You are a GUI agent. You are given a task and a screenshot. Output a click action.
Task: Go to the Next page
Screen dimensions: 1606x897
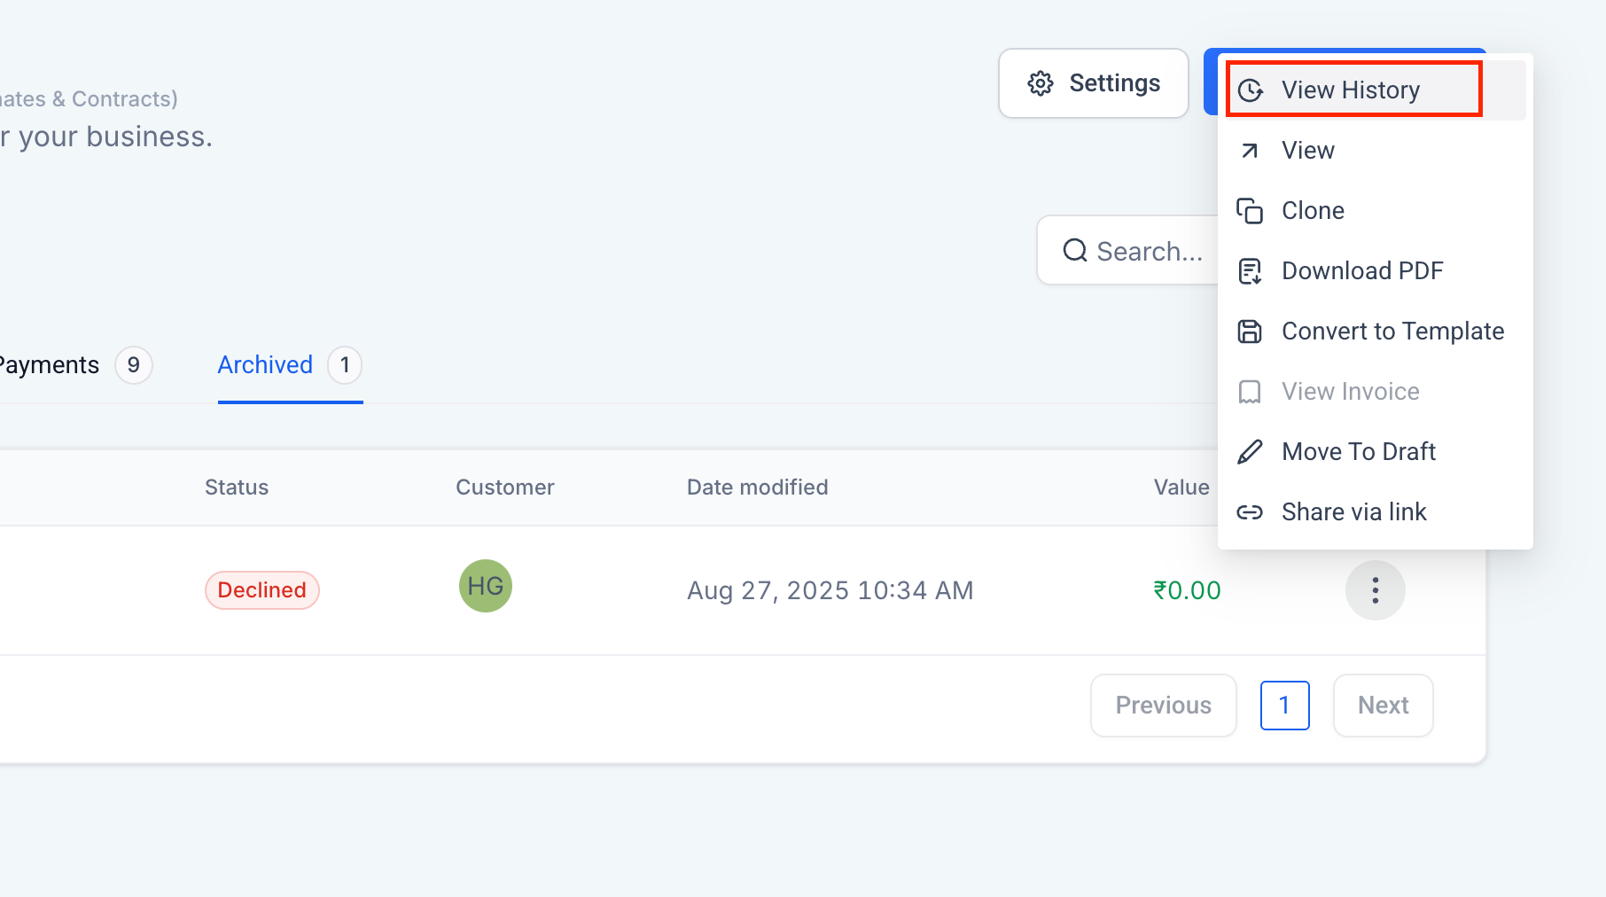click(x=1383, y=706)
